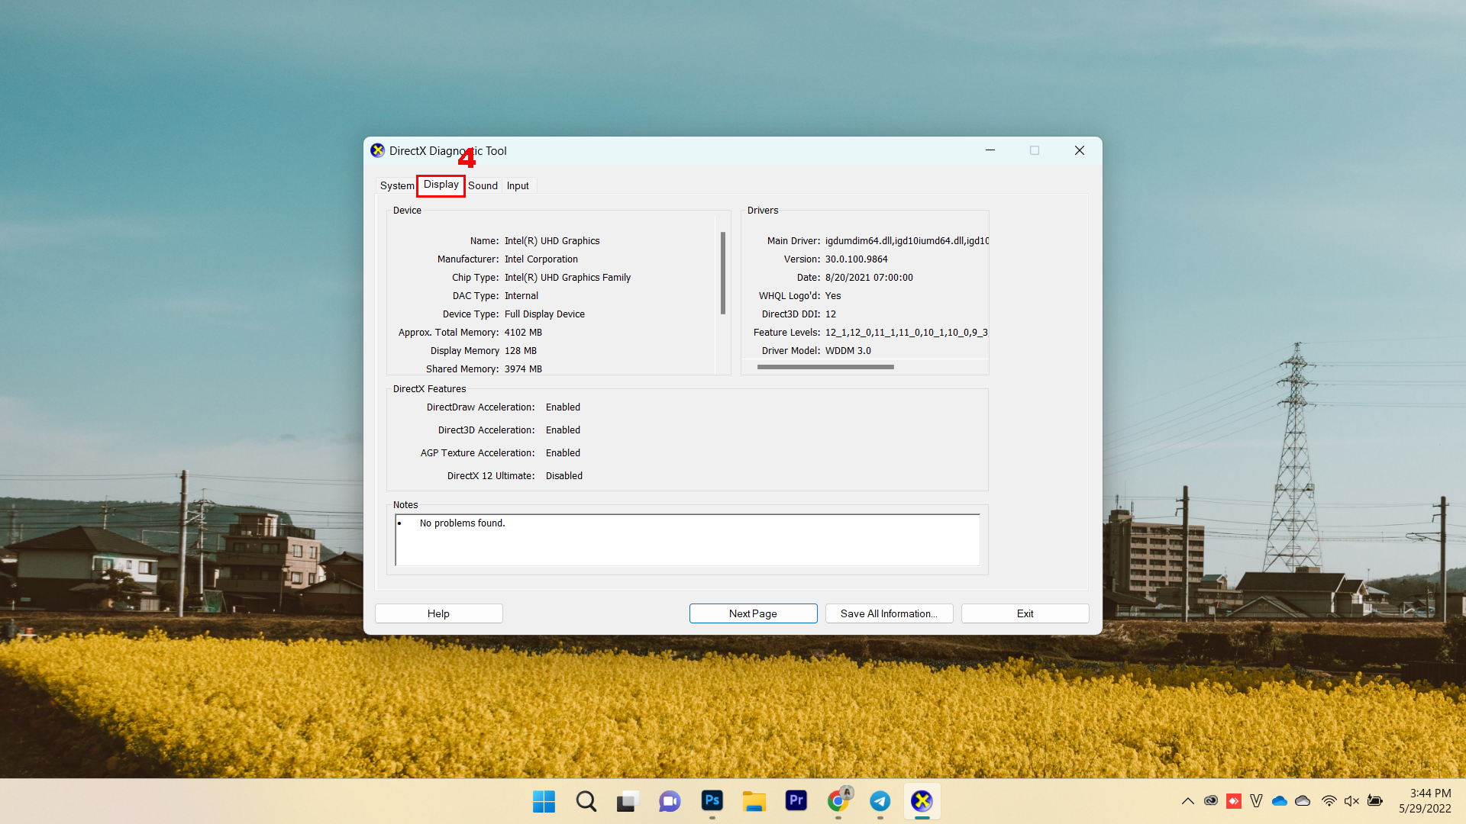1466x824 pixels.
Task: Click the Next Page button
Action: 753,613
